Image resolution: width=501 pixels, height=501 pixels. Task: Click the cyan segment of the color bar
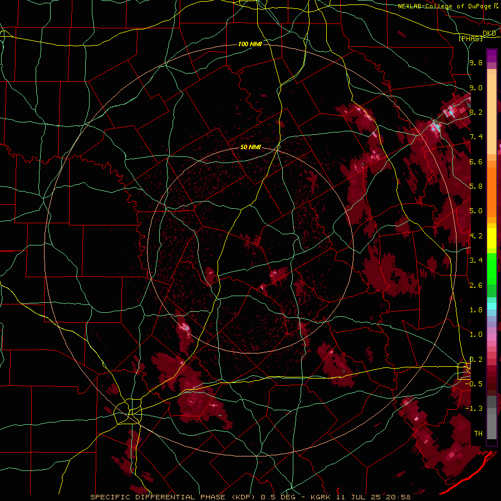[492, 306]
